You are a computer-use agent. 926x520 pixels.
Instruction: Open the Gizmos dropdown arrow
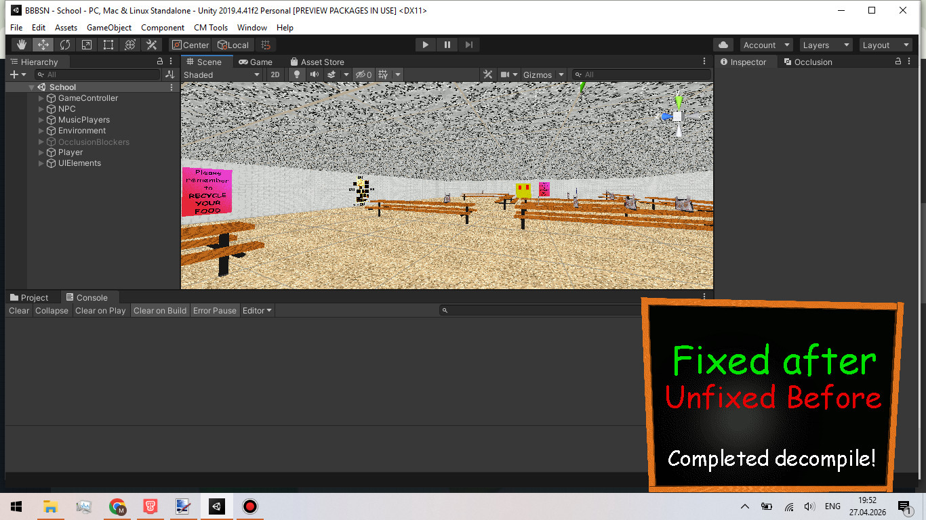point(561,74)
